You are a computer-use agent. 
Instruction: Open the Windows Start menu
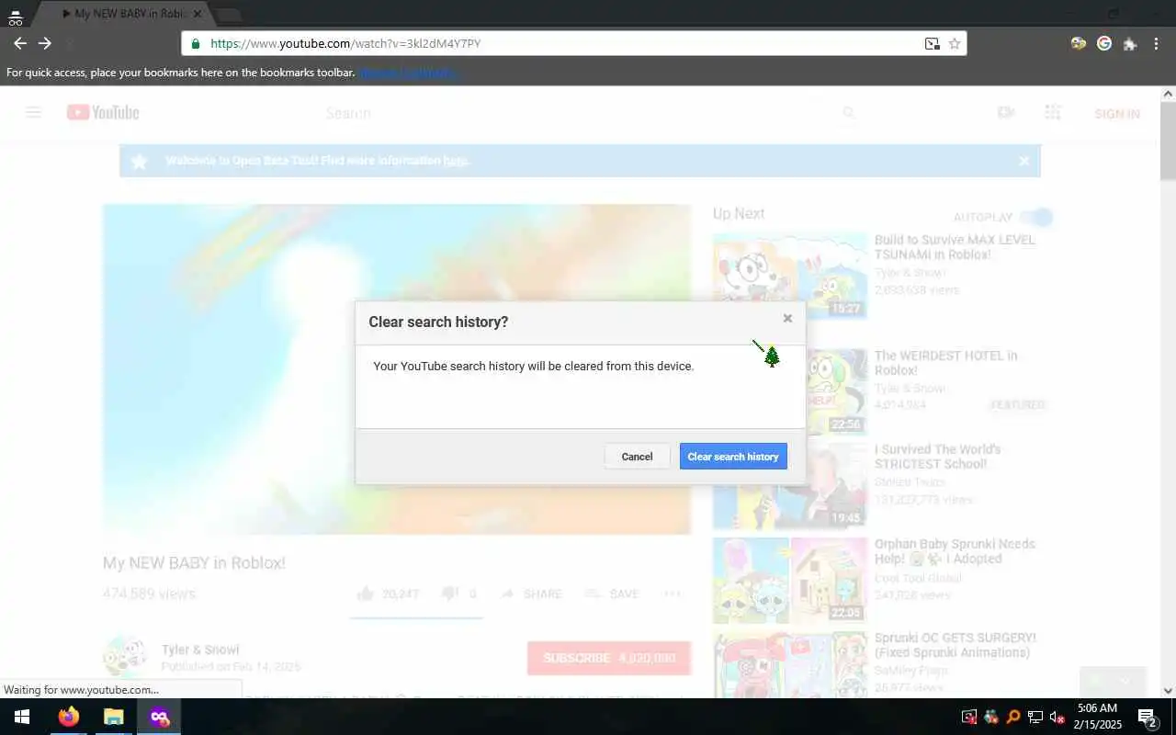(22, 717)
